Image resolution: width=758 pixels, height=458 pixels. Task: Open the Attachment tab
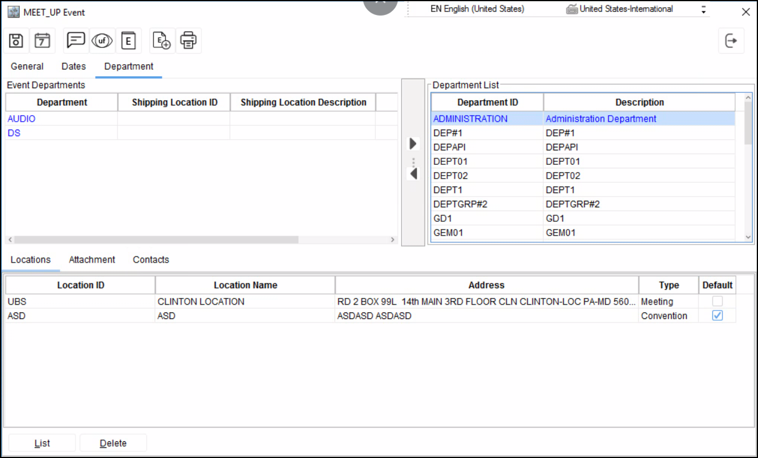92,260
